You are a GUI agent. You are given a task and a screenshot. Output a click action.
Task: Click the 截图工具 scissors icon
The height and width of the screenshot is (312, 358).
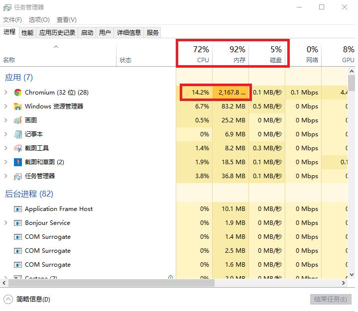(x=17, y=148)
